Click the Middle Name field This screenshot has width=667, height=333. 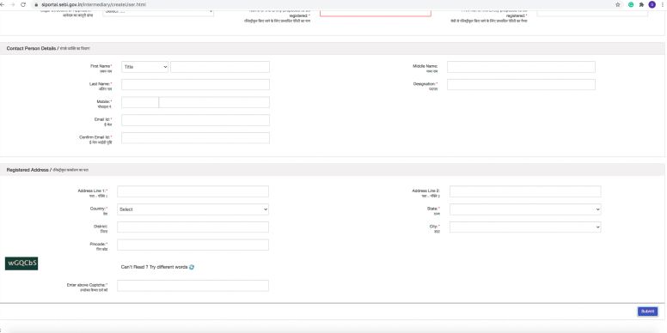click(521, 67)
